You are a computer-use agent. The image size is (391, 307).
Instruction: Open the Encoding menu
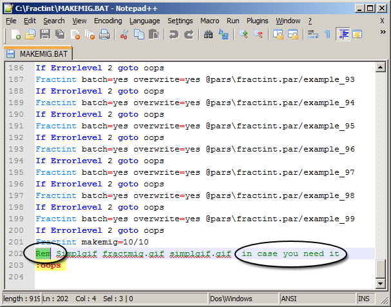108,21
